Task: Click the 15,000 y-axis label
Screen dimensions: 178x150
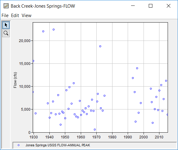Action: 25,64
